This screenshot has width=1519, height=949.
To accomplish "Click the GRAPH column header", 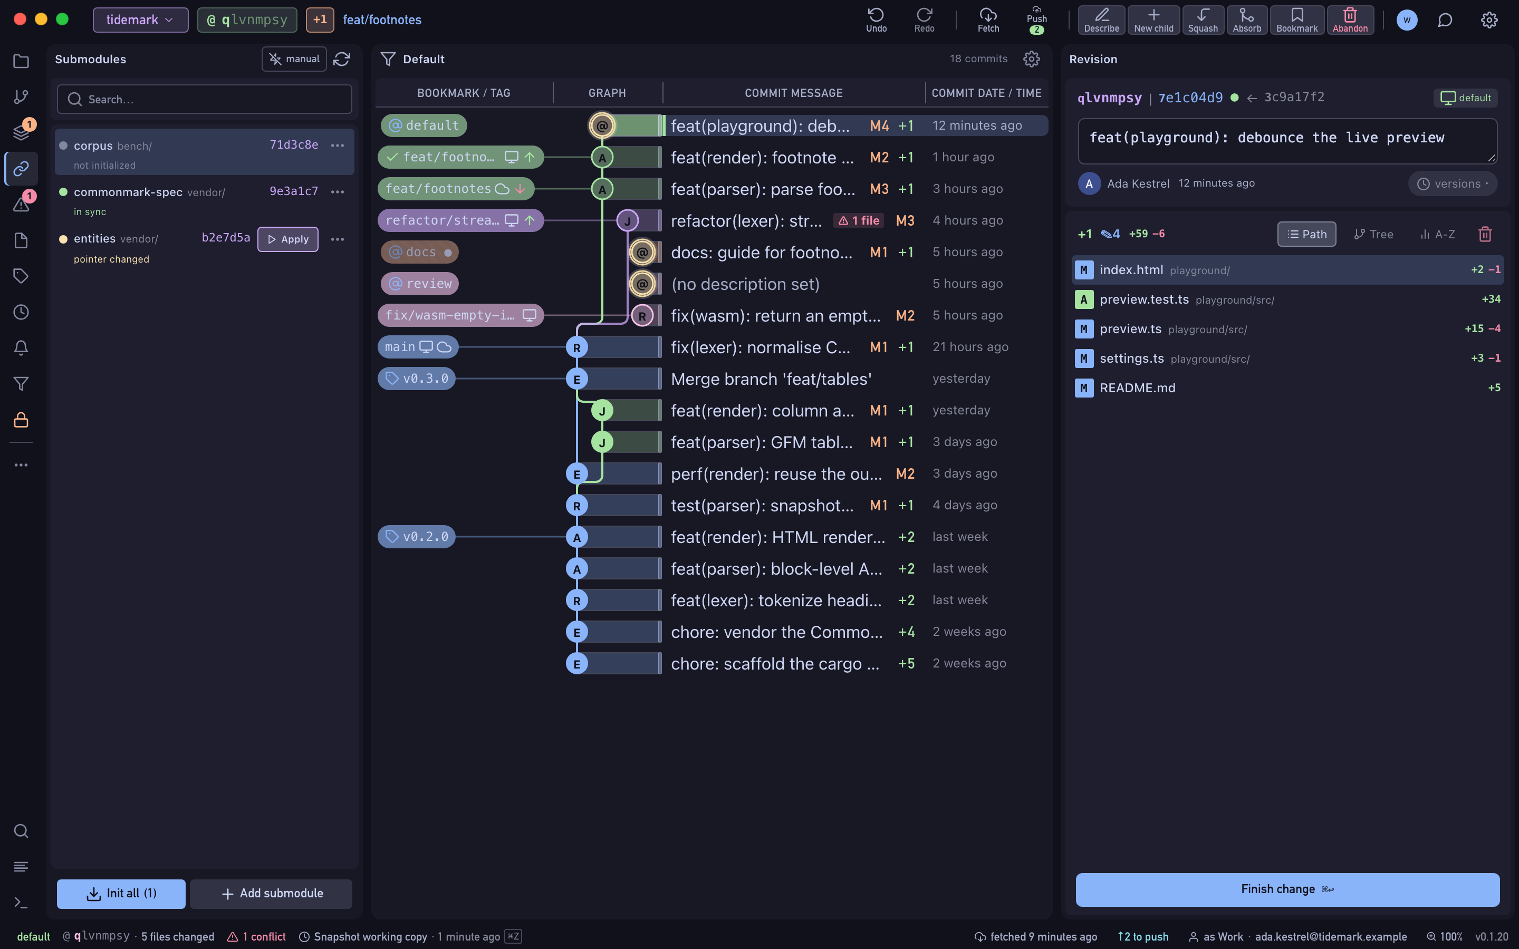I will [x=607, y=93].
